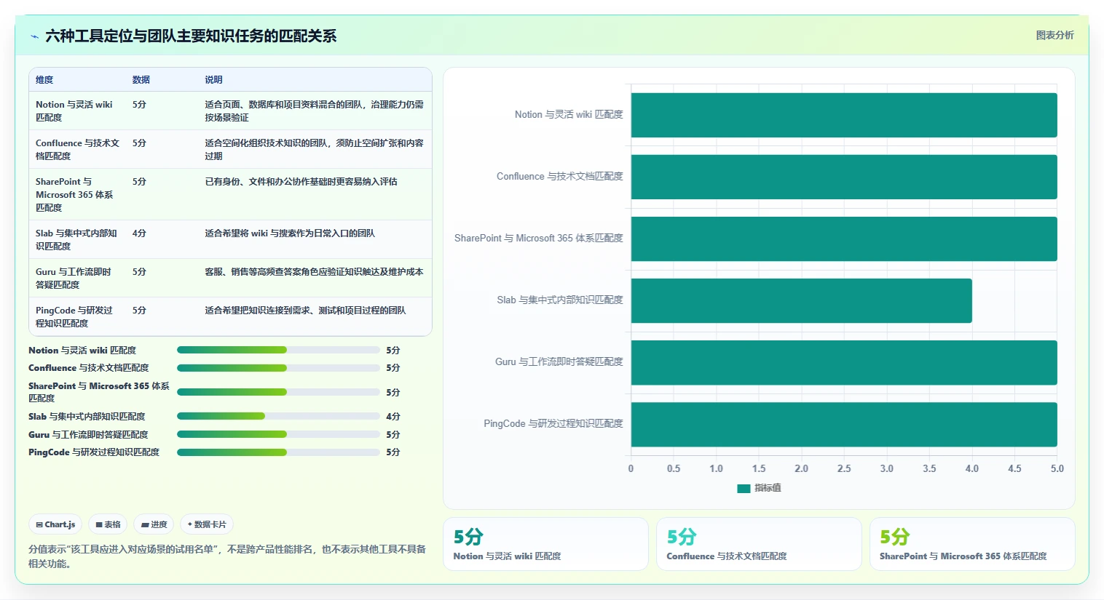Click the Slab 与集中式内部知识匹配度 chart axis label
The image size is (1104, 600).
(560, 300)
